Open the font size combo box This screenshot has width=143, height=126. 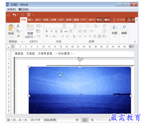[71, 26]
